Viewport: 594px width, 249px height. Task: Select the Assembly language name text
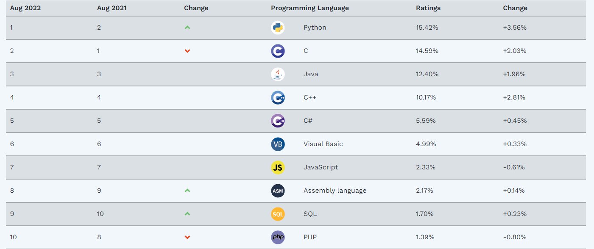coord(335,191)
